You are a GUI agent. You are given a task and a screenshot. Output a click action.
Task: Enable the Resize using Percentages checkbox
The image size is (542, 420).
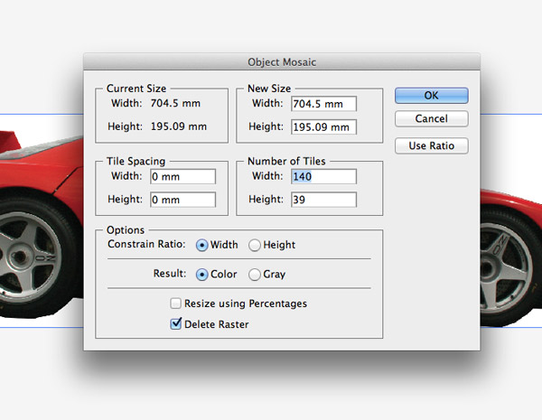tap(175, 303)
